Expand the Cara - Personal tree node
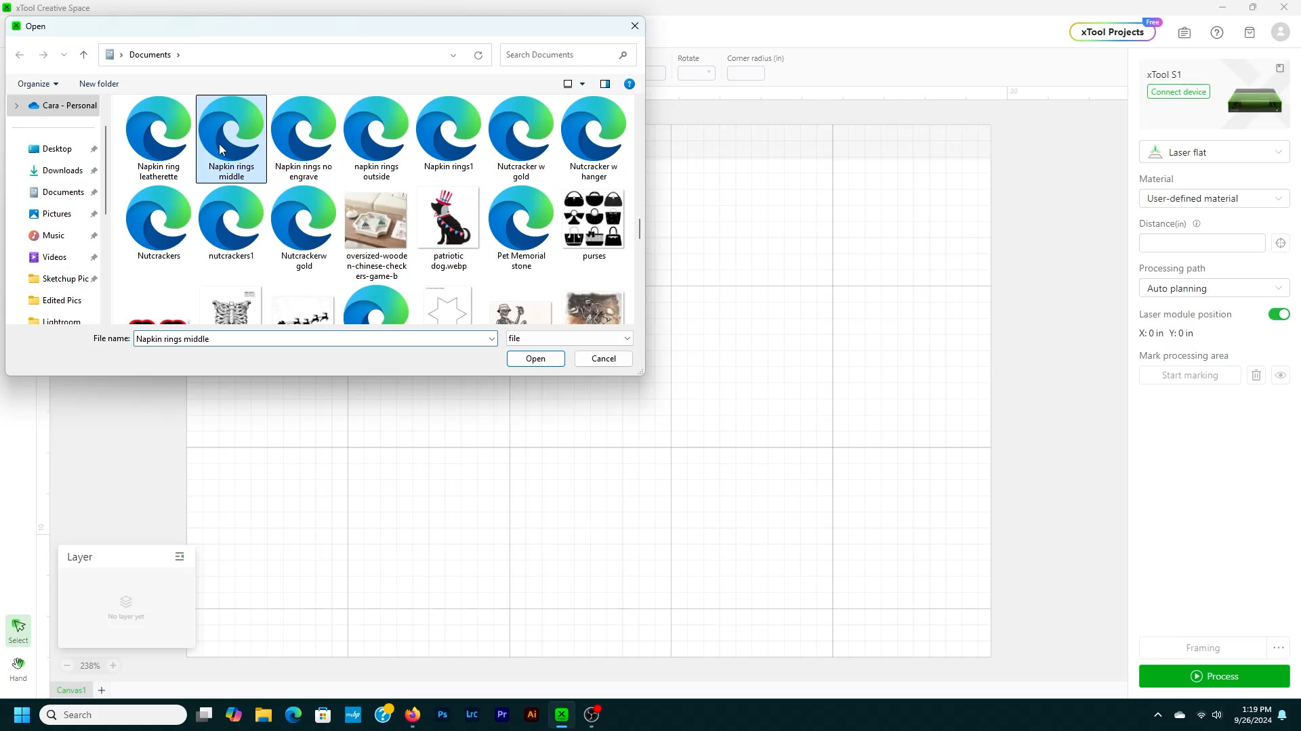1301x731 pixels. coord(17,106)
